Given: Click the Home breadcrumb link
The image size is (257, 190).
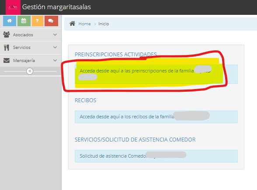Looking at the screenshot, I should point(85,24).
